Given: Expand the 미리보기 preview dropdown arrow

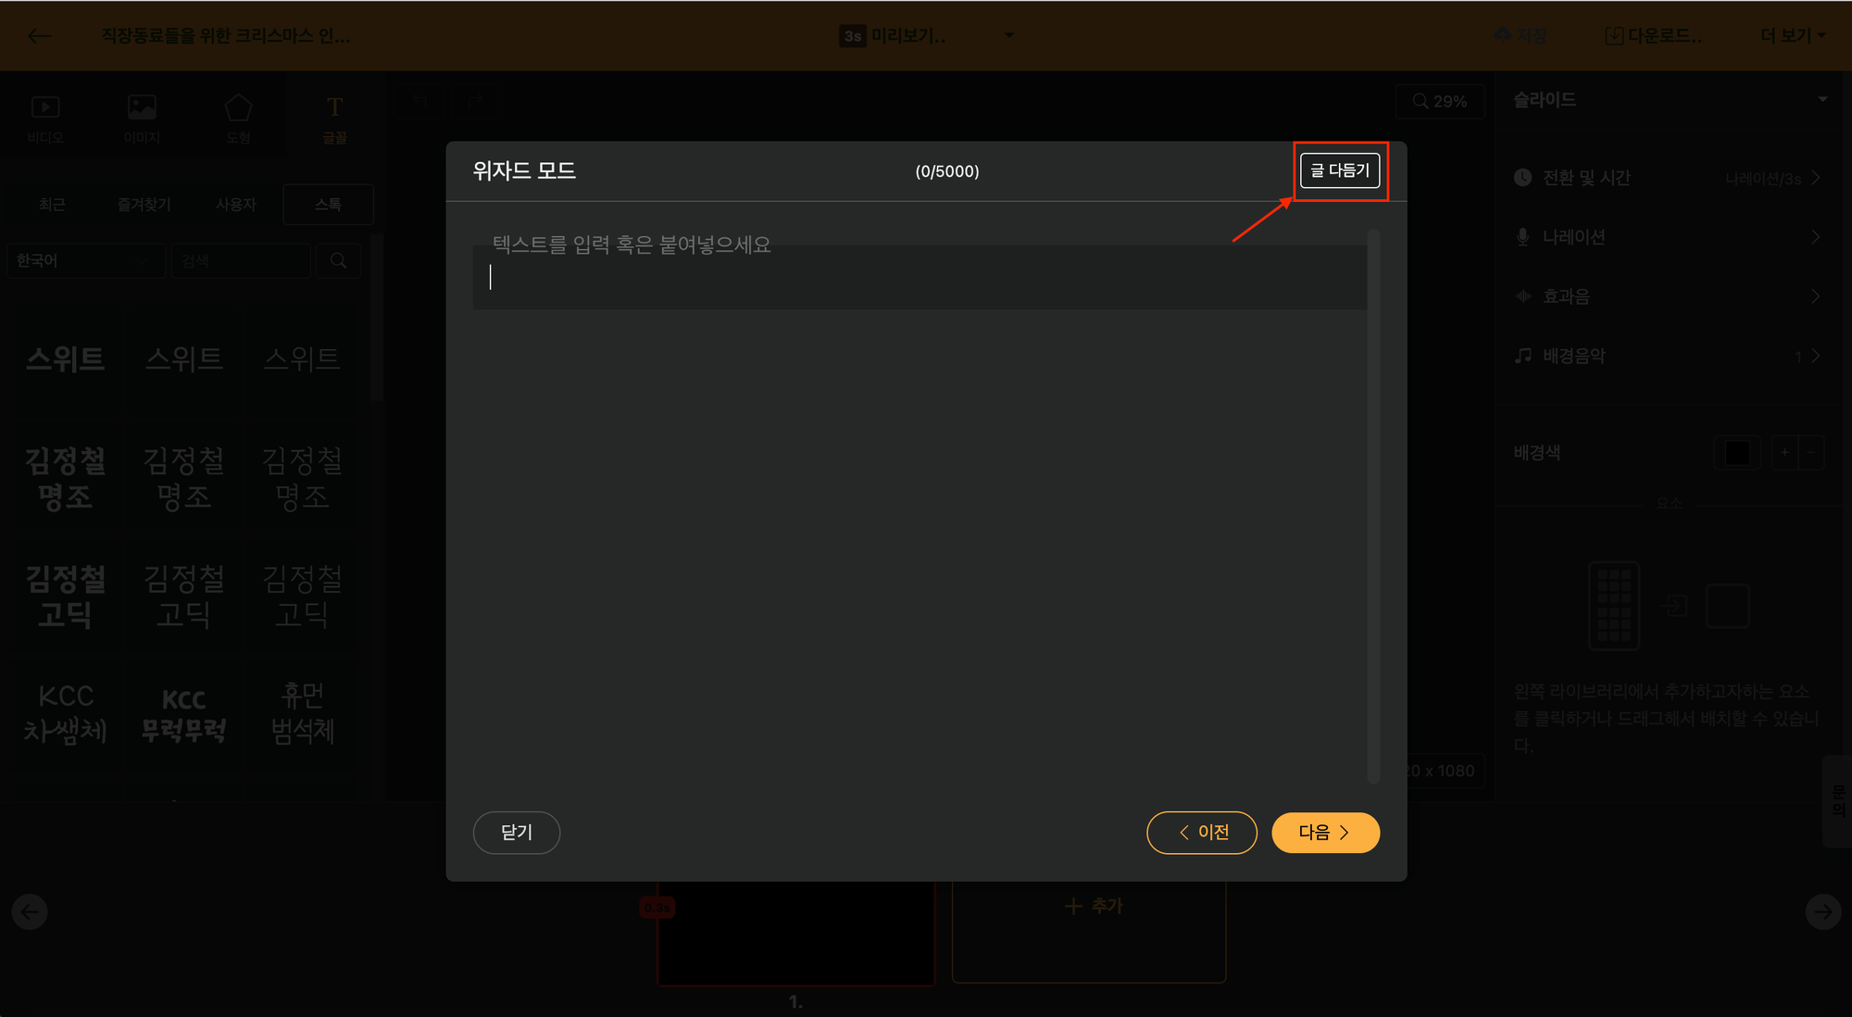Looking at the screenshot, I should pyautogui.click(x=1009, y=36).
